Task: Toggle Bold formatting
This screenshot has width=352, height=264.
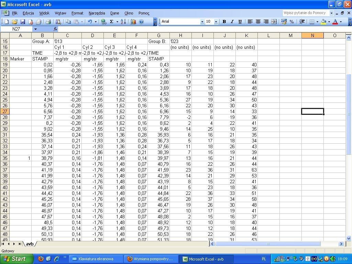Action: [224, 22]
